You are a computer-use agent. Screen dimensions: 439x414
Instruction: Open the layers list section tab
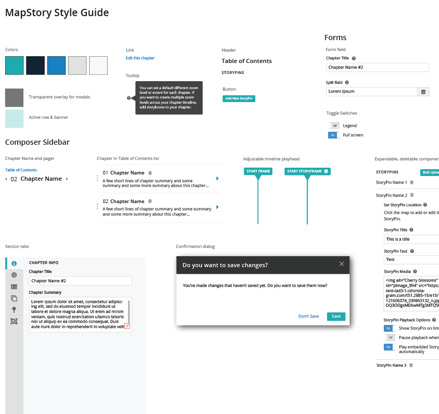click(x=14, y=286)
